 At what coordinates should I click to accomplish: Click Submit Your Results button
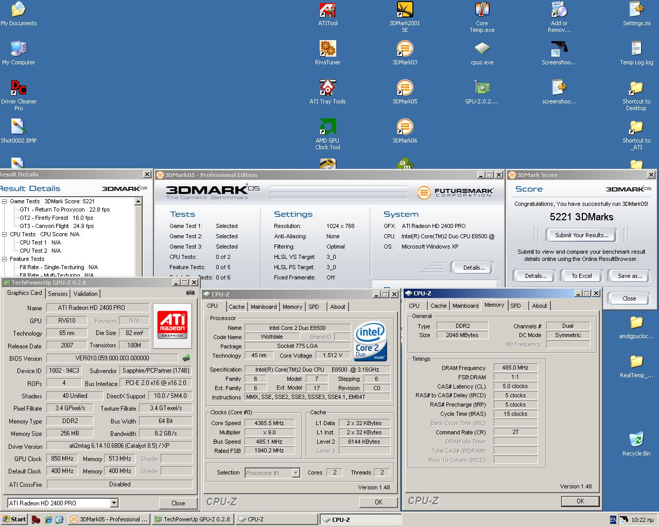coord(582,235)
